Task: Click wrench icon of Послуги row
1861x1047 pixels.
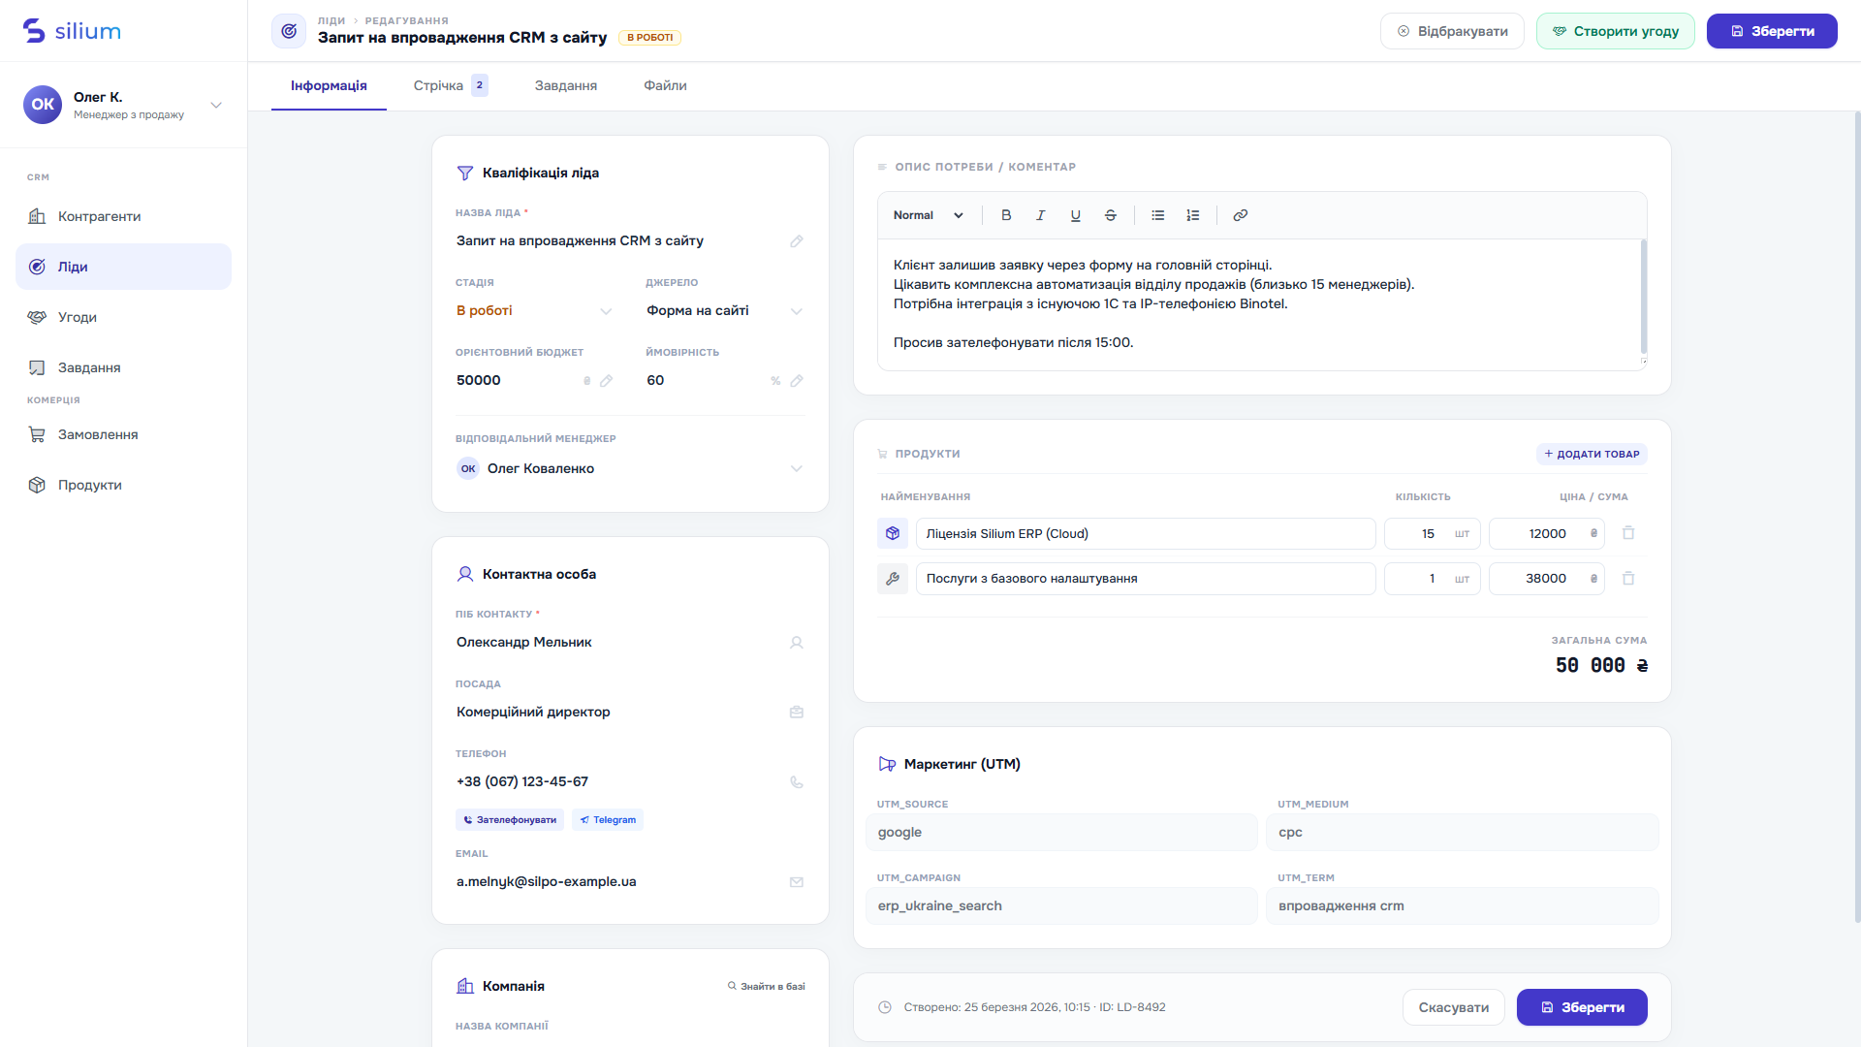Action: (893, 579)
